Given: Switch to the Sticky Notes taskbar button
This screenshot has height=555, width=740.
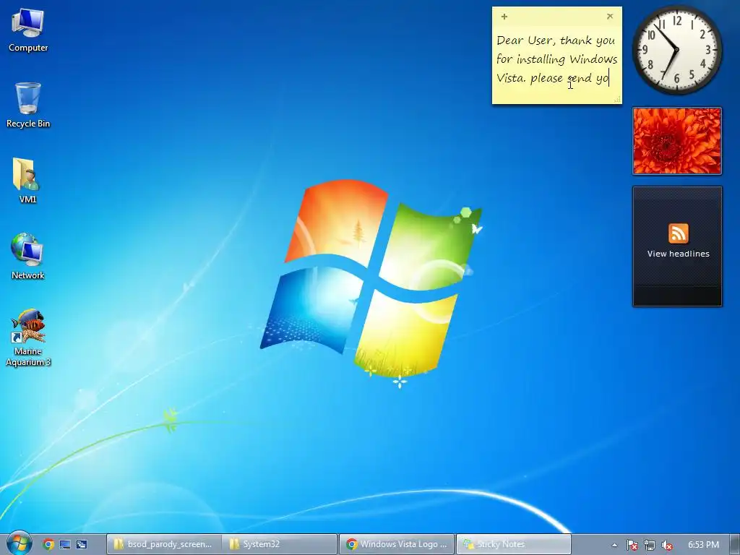Looking at the screenshot, I should tap(513, 544).
